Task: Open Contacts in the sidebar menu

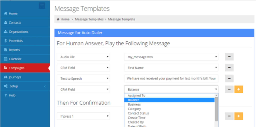Action: (x=25, y=22)
